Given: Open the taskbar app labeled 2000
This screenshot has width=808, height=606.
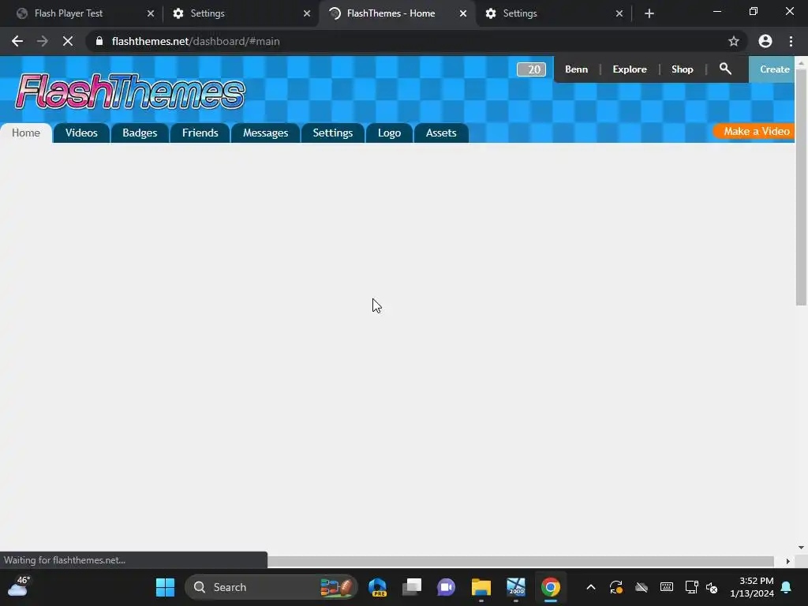Looking at the screenshot, I should coord(516,587).
